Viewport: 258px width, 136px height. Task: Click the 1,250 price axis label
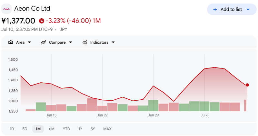coord(13,111)
